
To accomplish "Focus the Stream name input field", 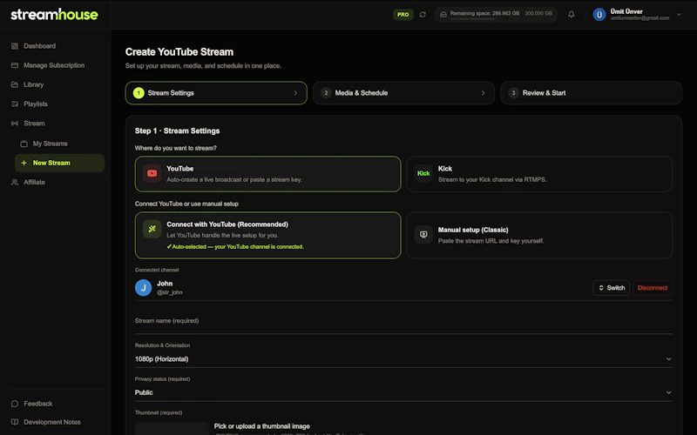I will click(403, 323).
